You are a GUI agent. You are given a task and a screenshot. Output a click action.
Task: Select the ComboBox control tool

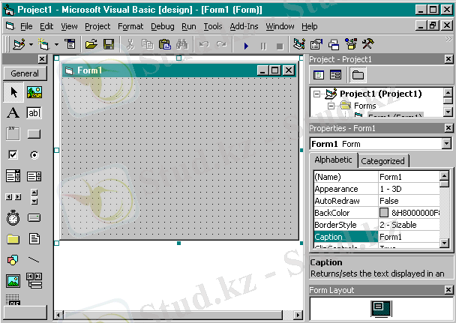coord(13,176)
